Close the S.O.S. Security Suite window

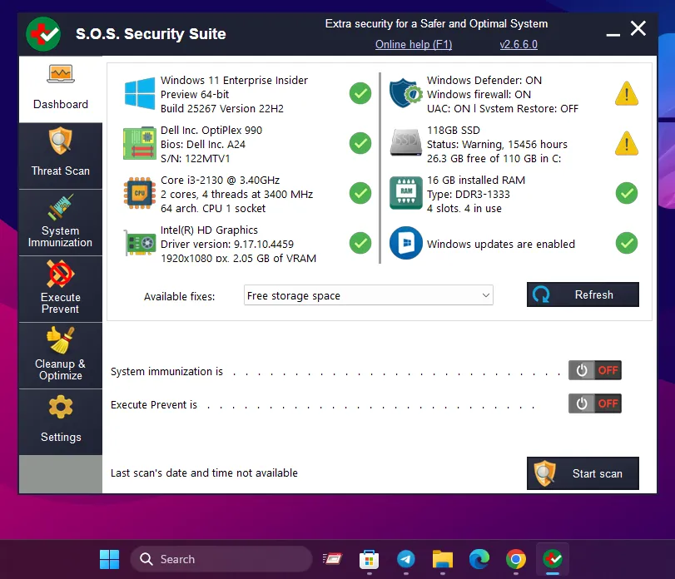pyautogui.click(x=638, y=28)
